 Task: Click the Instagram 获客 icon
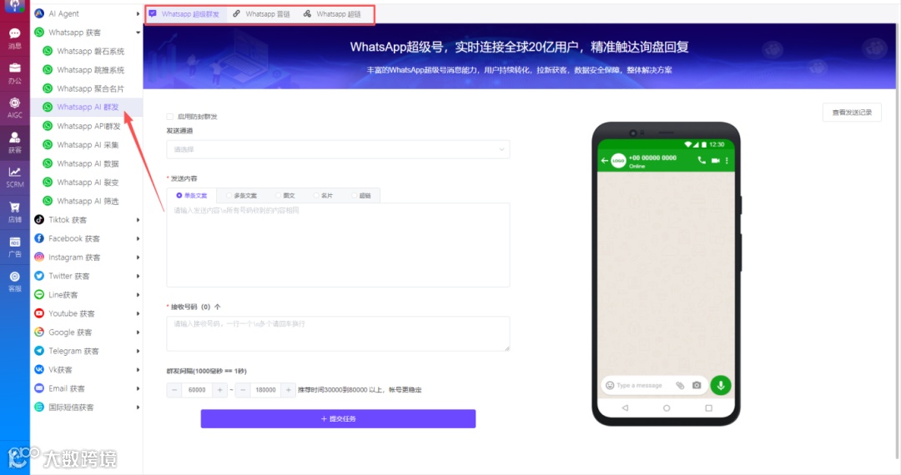tap(39, 257)
